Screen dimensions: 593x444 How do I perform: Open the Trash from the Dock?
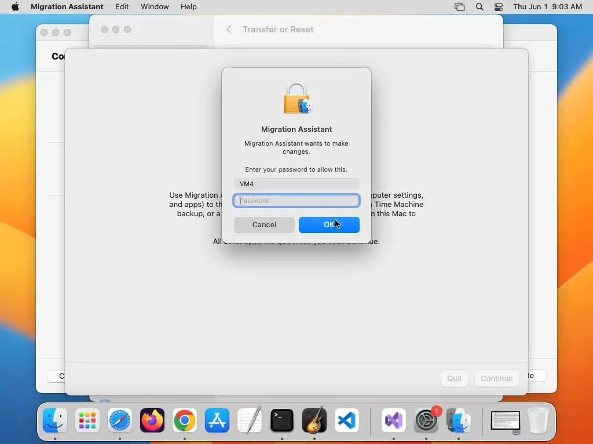pyautogui.click(x=538, y=420)
